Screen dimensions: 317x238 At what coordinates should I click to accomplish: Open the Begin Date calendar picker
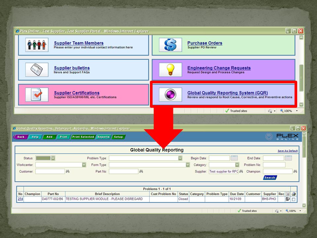(x=234, y=158)
